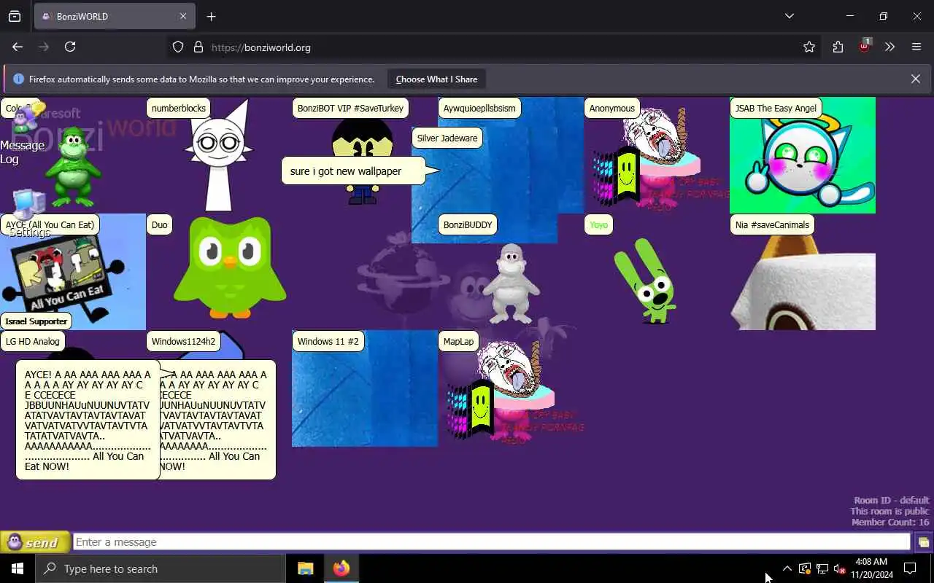This screenshot has width=934, height=583.
Task: Click the purple Bonzi send button
Action: pos(35,542)
